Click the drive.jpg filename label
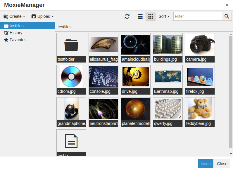Viewport: 233px width, 171px height. tap(130, 91)
